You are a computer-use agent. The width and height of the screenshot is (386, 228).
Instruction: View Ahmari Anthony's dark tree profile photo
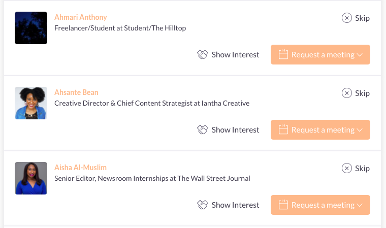coord(31,28)
